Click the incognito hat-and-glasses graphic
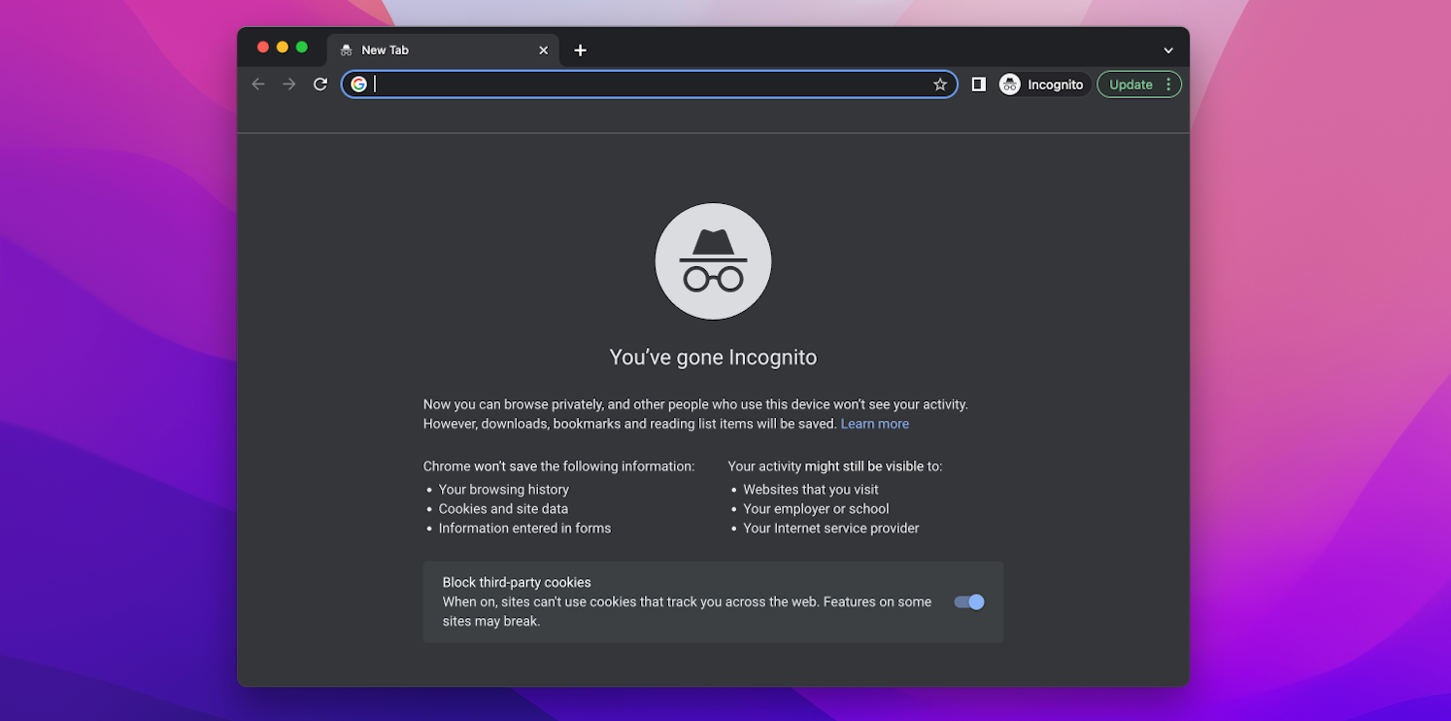This screenshot has height=721, width=1451. (x=713, y=260)
